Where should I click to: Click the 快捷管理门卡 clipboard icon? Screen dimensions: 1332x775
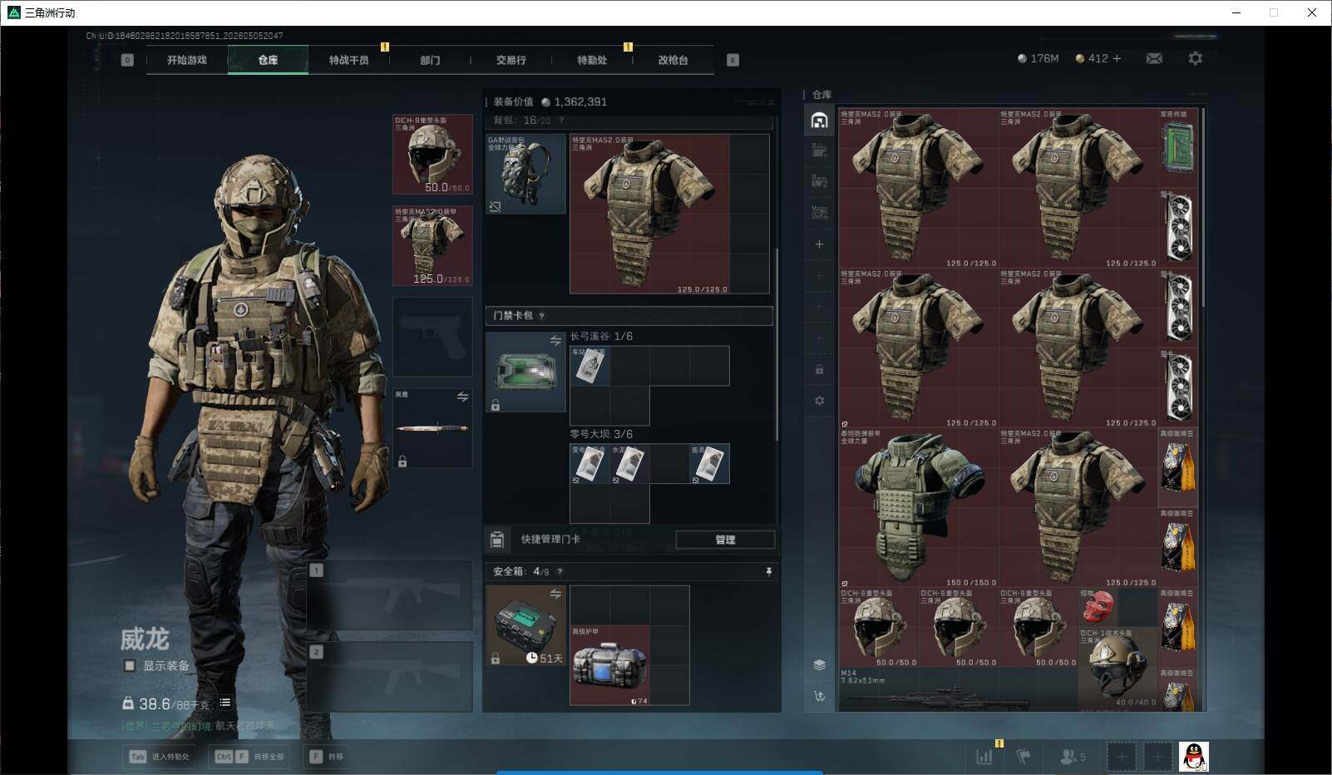[496, 540]
